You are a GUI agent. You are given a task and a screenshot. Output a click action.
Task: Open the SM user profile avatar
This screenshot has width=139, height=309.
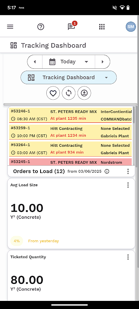[131, 27]
